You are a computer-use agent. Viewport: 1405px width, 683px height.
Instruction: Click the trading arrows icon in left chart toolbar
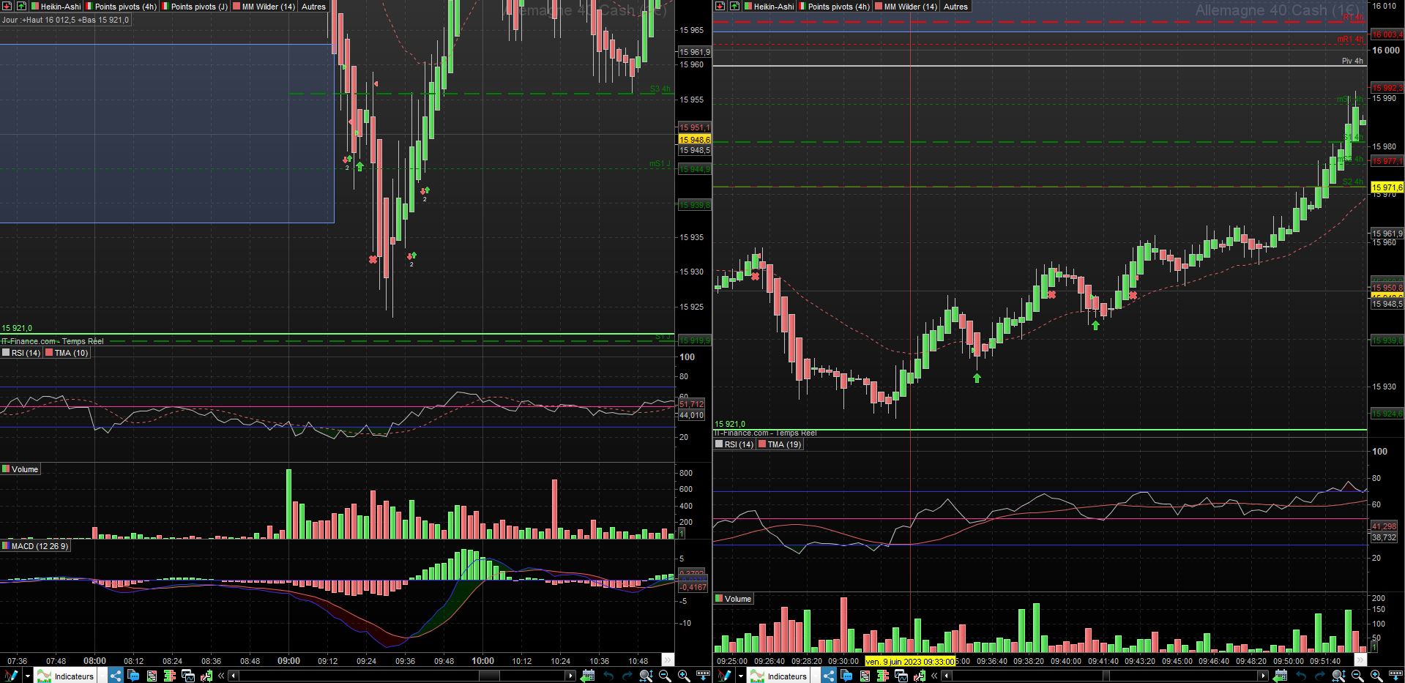click(206, 676)
